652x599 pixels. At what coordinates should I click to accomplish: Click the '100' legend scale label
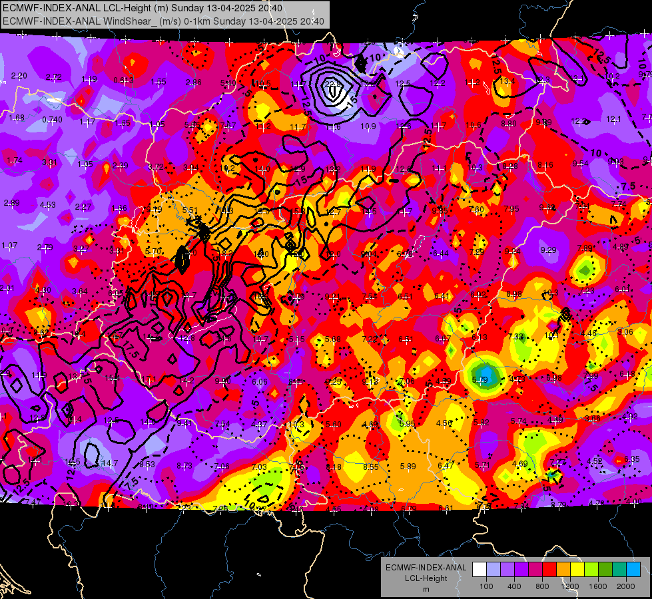click(486, 586)
